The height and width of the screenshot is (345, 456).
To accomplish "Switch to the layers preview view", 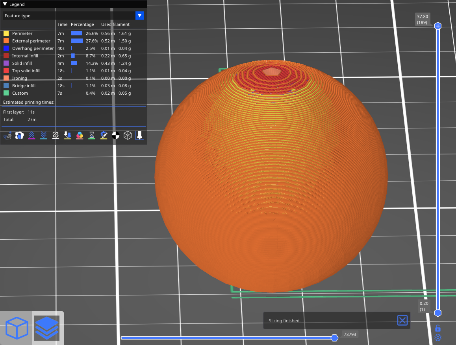I will click(x=47, y=328).
